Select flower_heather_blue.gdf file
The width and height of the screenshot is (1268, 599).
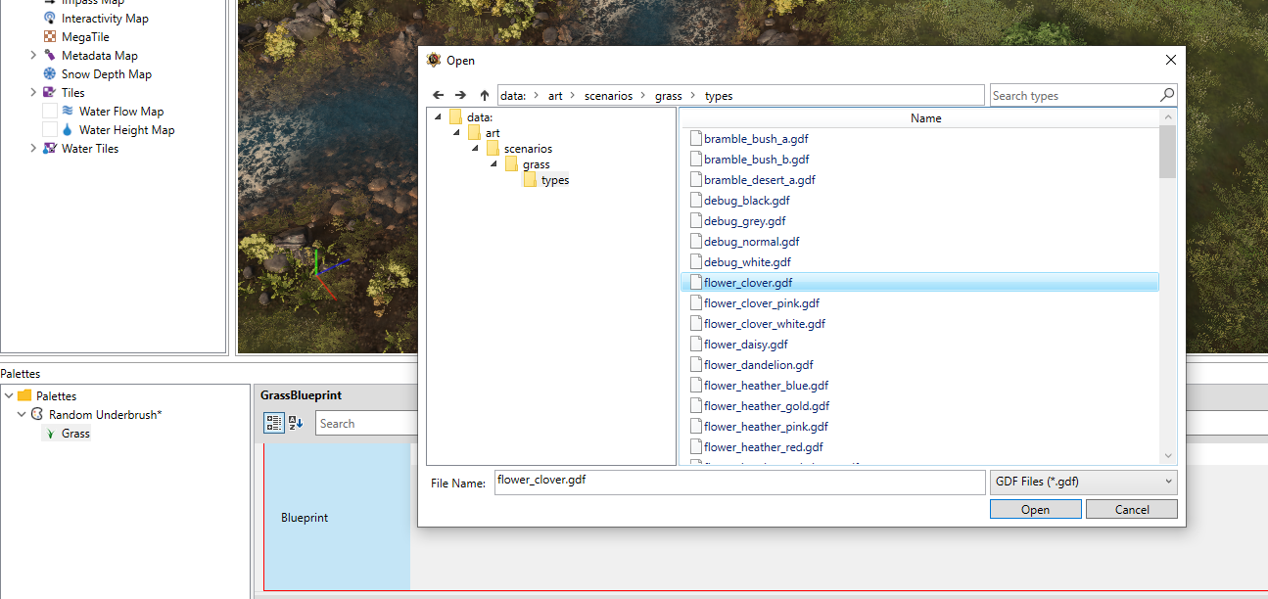(x=766, y=386)
